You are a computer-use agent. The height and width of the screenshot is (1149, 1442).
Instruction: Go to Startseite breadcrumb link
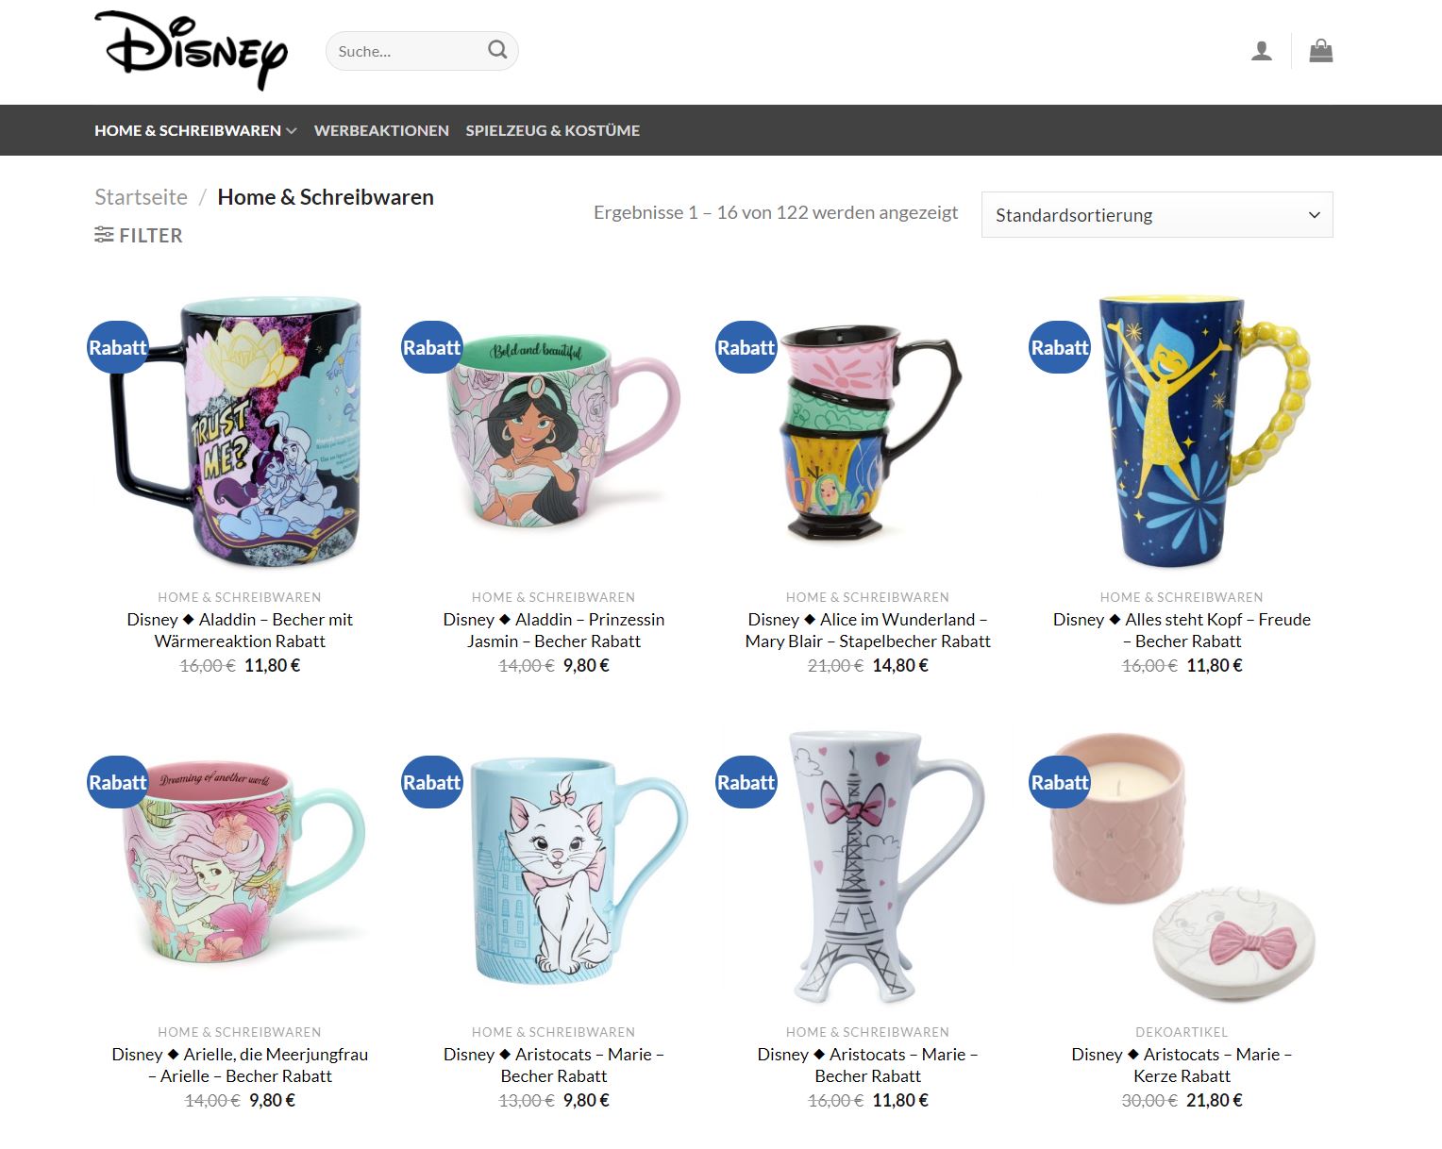click(141, 197)
